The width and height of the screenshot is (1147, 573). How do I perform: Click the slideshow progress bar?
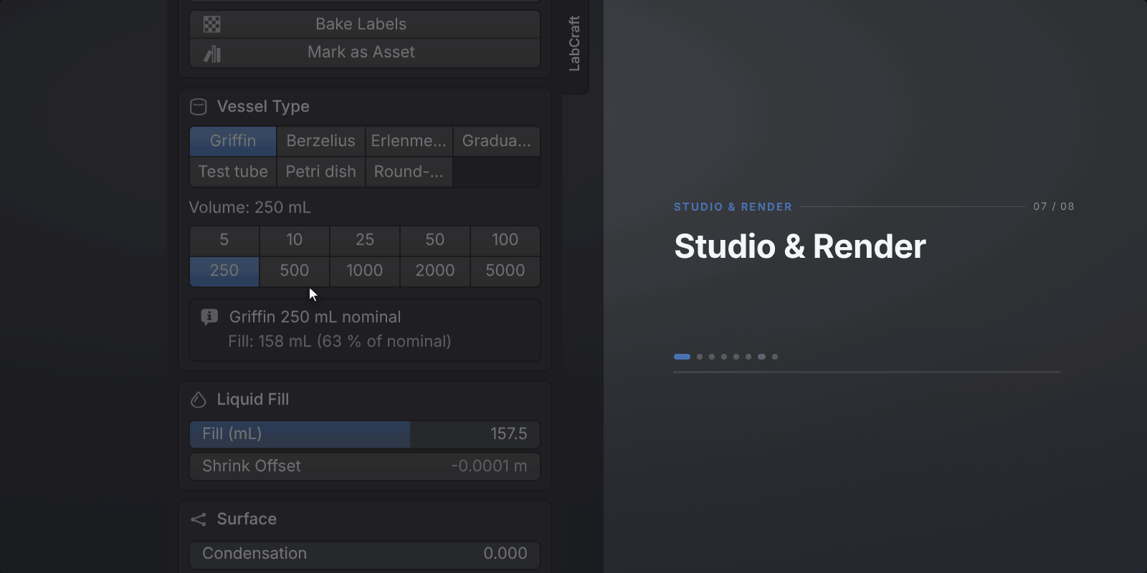[867, 372]
